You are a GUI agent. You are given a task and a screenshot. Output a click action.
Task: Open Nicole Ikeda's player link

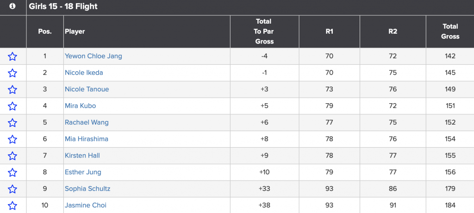pos(84,73)
